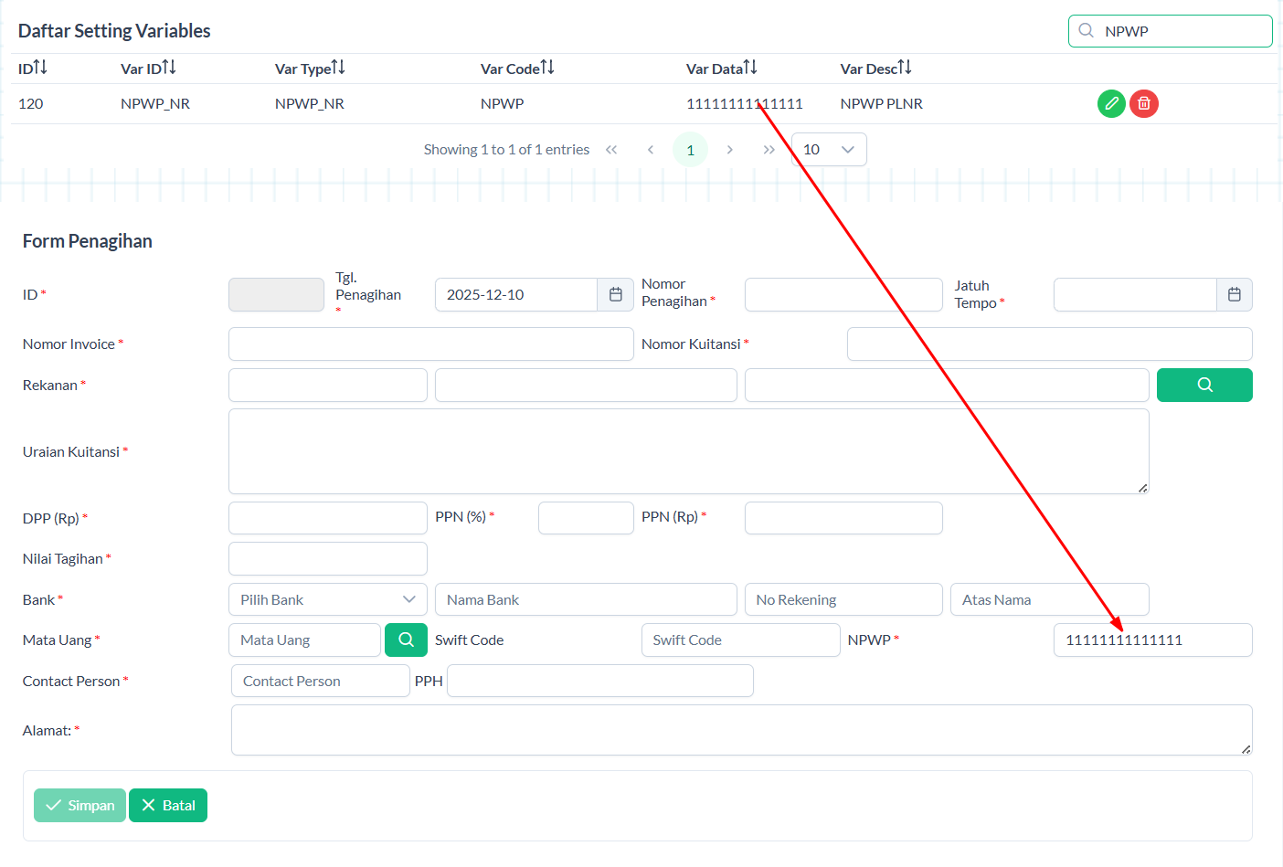
Task: Click the Mata Uang search icon button
Action: point(407,640)
